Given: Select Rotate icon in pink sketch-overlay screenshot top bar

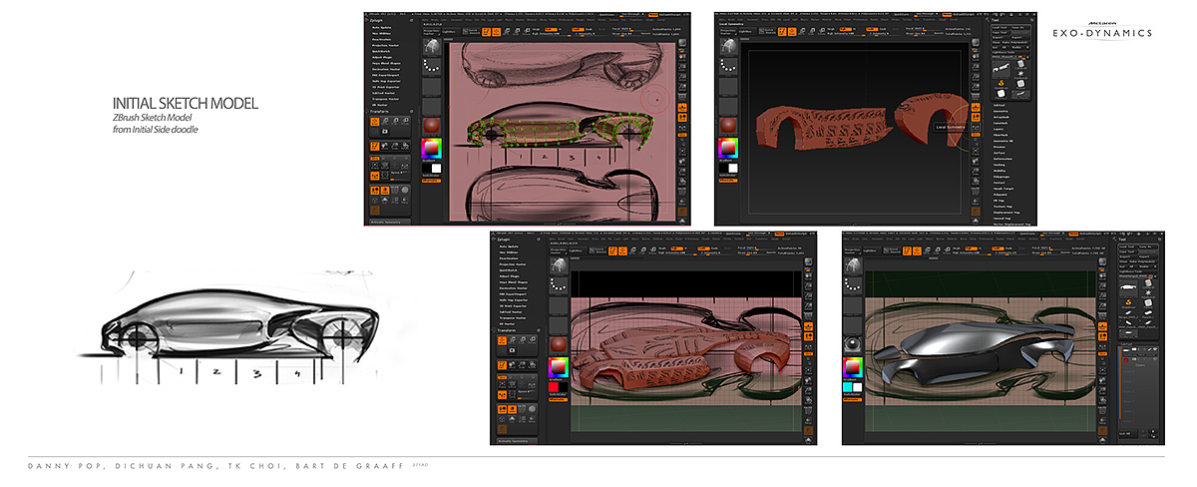Looking at the screenshot, I should coord(528,31).
